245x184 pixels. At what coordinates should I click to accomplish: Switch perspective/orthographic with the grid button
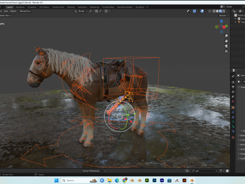[x=226, y=51]
